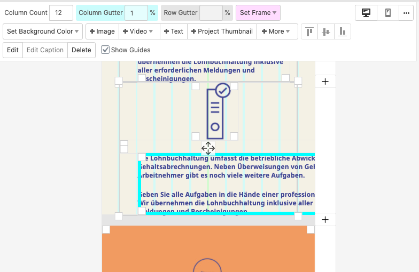Click the Column Count input field

[61, 13]
